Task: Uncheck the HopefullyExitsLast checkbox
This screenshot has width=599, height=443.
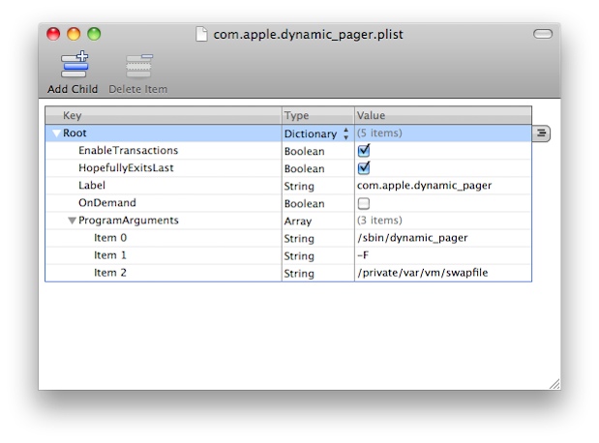Action: pos(364,168)
